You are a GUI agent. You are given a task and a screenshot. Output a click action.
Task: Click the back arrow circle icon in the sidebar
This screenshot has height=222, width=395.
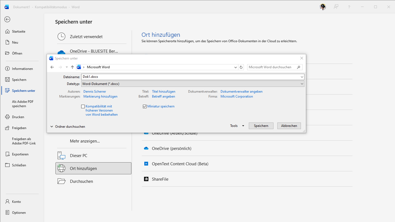coord(7,19)
